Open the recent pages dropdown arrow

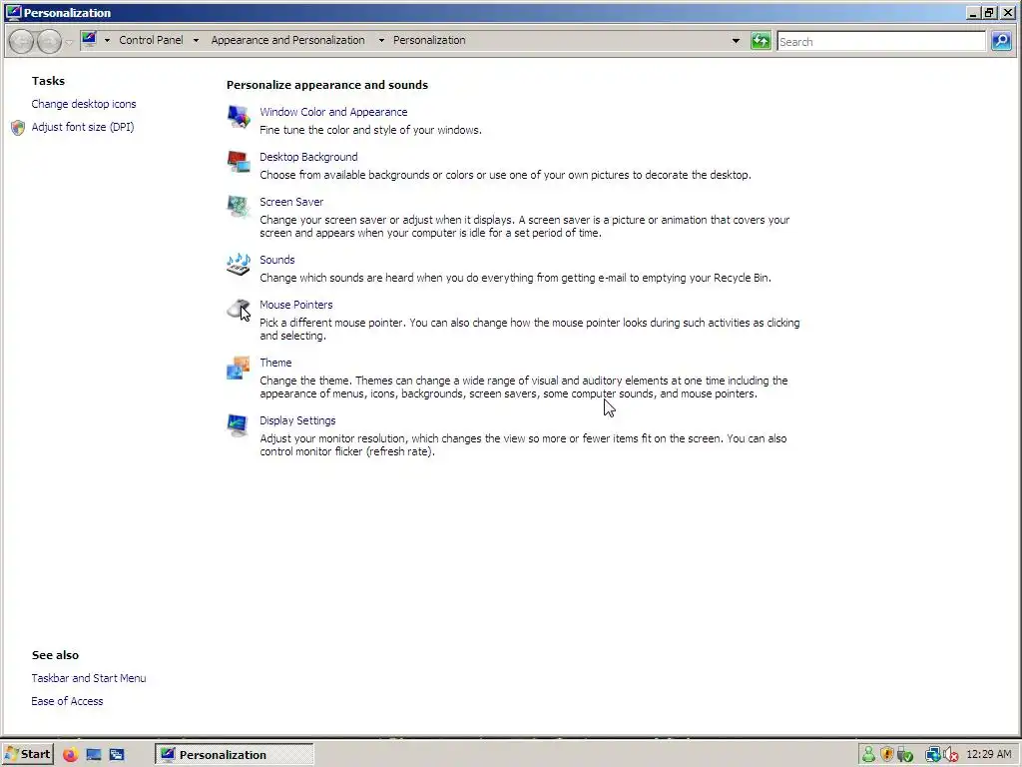coord(69,42)
